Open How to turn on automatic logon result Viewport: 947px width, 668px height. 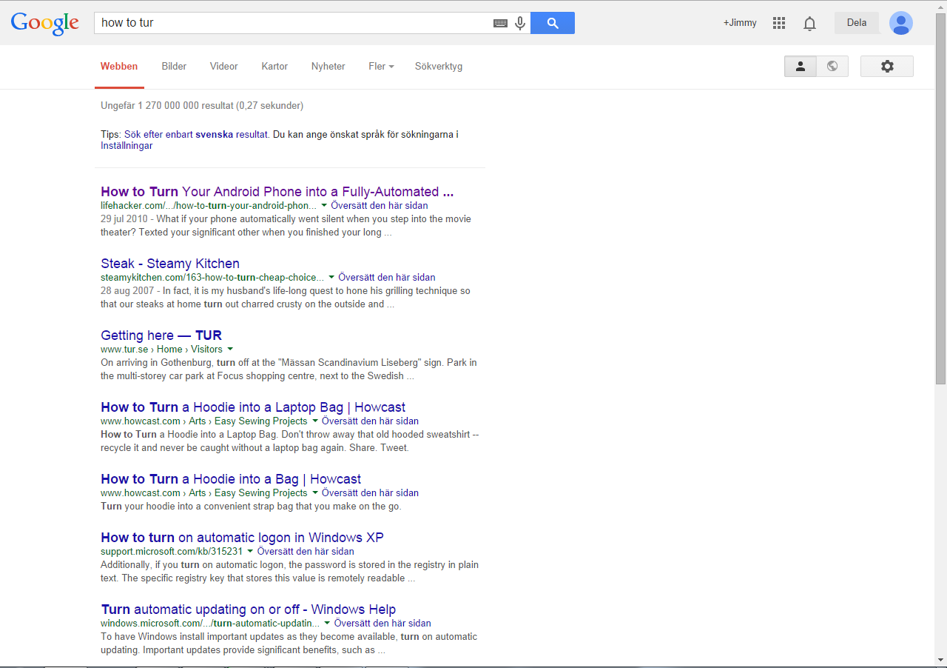[x=242, y=537]
